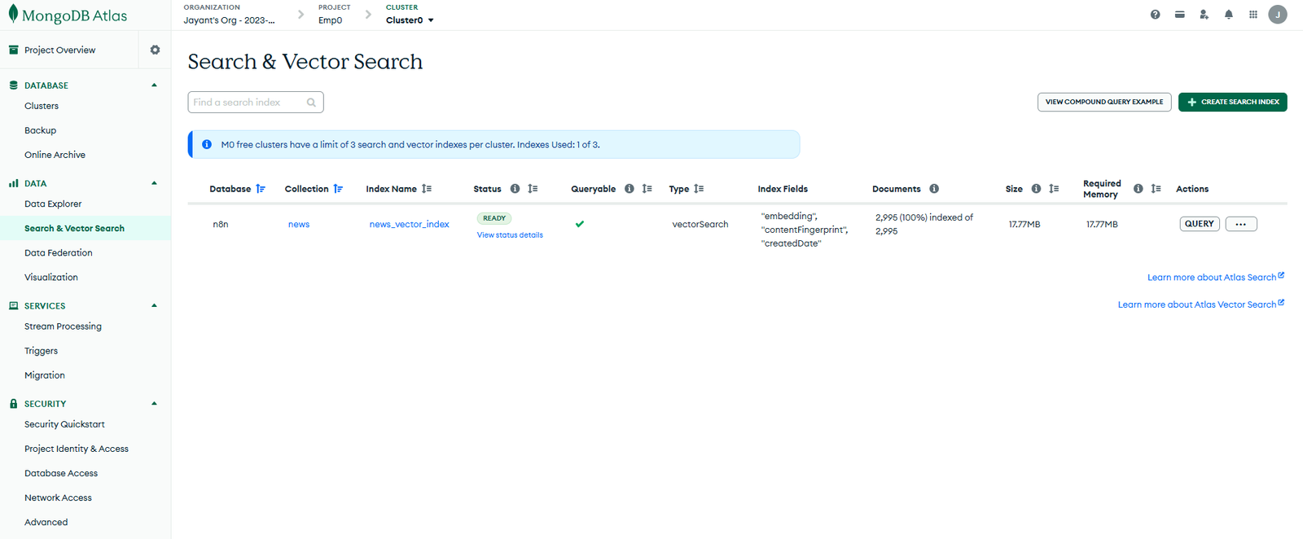Viewport: 1303px width, 539px height.
Task: Open the Emp0 project selector
Action: click(x=330, y=20)
